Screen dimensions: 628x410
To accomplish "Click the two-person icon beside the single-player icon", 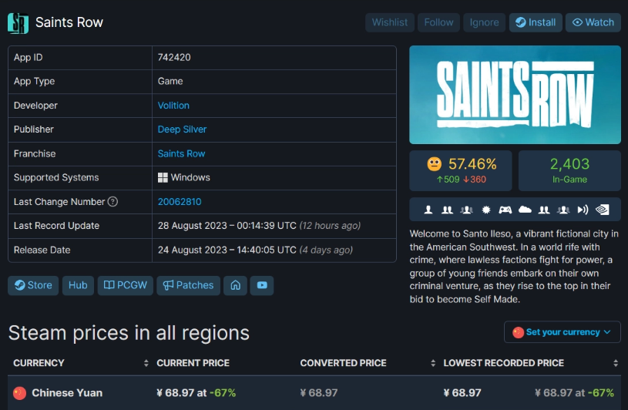I will coord(447,210).
